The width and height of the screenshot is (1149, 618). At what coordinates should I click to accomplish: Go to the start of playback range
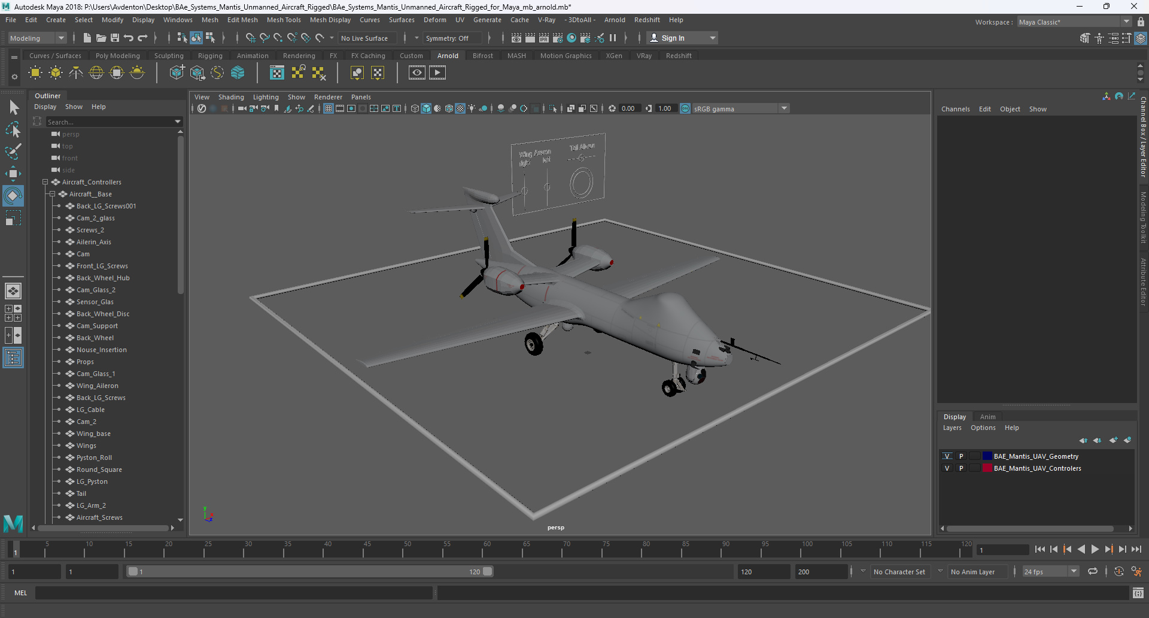click(x=1040, y=549)
